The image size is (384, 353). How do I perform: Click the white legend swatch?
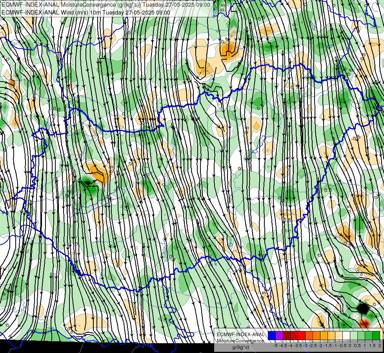[346, 336]
